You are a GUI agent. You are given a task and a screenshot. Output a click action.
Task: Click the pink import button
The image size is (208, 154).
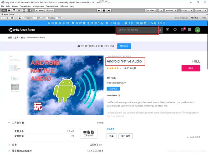pos(191,68)
